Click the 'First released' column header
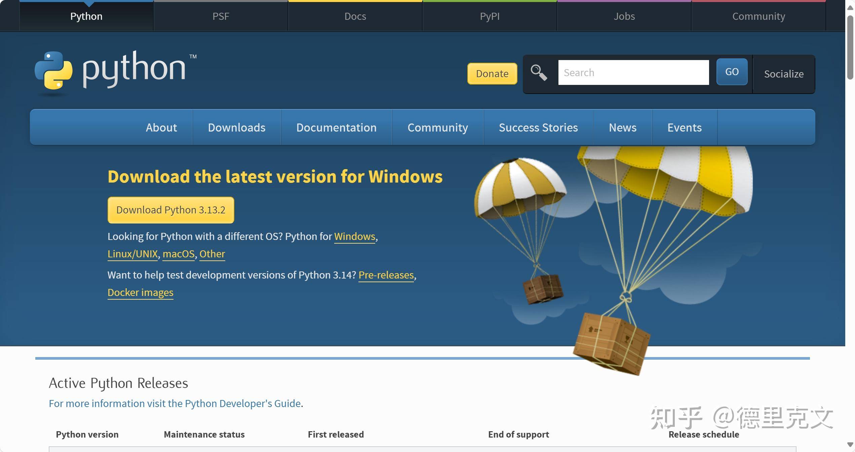Image resolution: width=855 pixels, height=452 pixels. point(336,435)
